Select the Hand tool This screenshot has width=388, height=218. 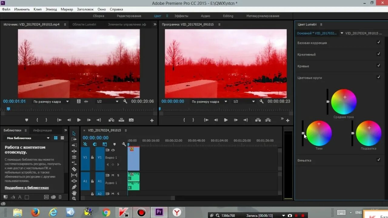(74, 193)
